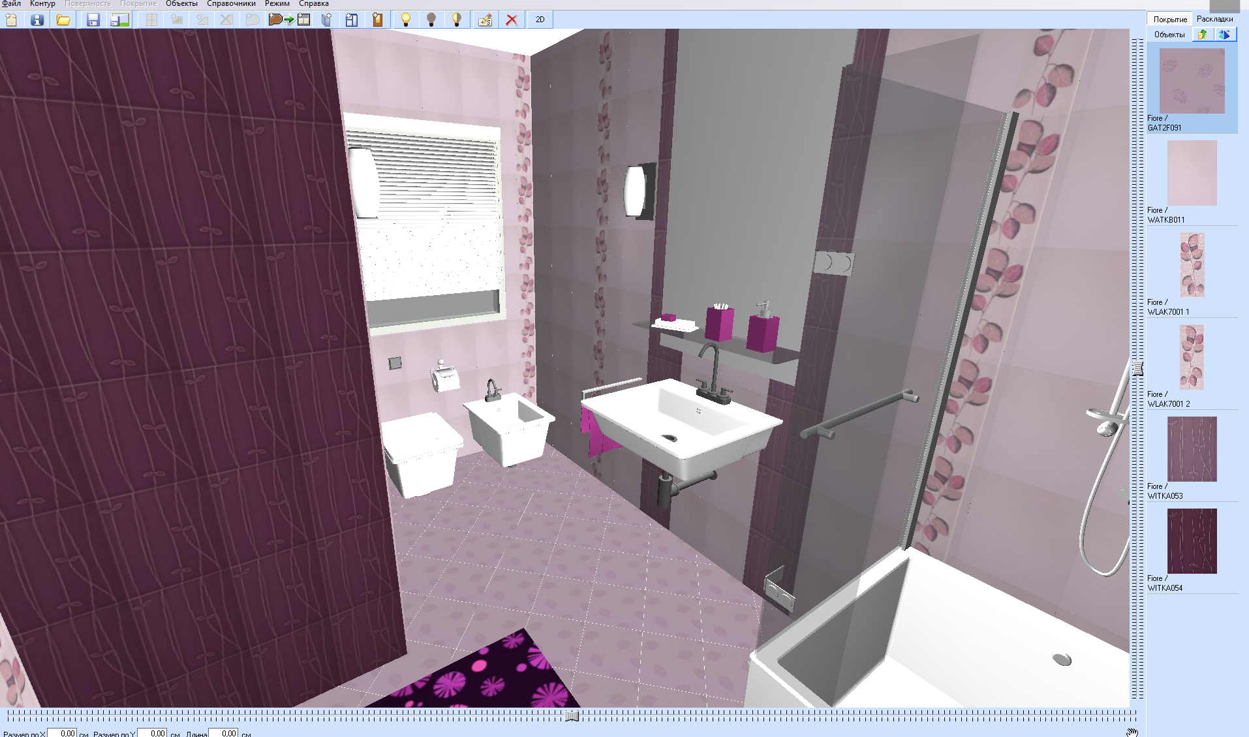Click the Размер по X input field
The height and width of the screenshot is (737, 1249).
click(x=62, y=733)
